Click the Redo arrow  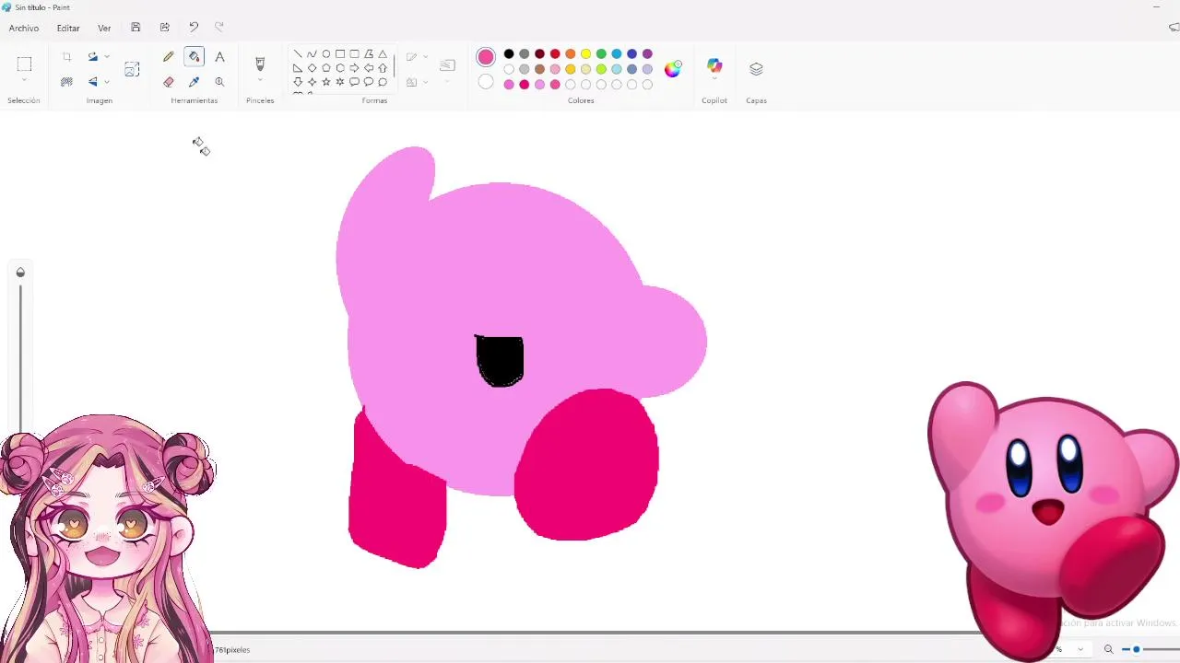click(218, 28)
